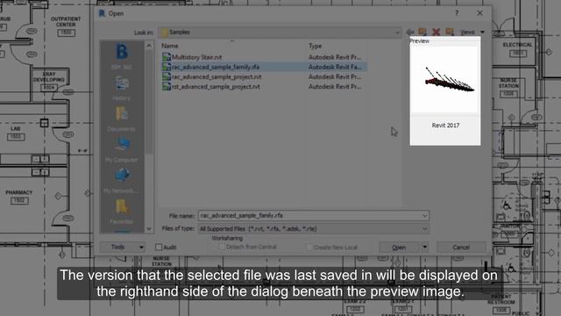This screenshot has height=316, width=561.
Task: Click the preview thumbnail image
Action: tap(445, 79)
